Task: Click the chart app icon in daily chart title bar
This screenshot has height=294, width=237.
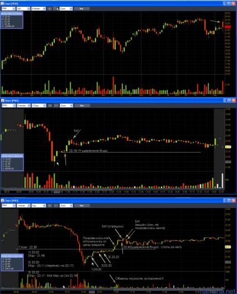Action: [x=2, y=4]
